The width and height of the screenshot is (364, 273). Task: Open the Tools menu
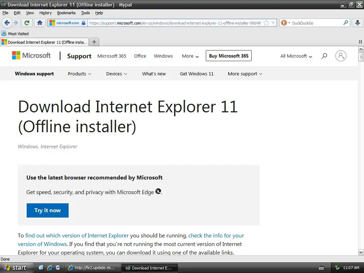coord(85,13)
